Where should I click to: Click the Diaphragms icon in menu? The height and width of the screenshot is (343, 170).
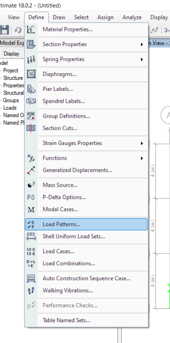(x=31, y=74)
